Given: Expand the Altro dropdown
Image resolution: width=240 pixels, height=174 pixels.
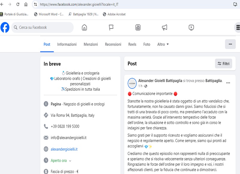Looking at the screenshot, I should (163, 44).
